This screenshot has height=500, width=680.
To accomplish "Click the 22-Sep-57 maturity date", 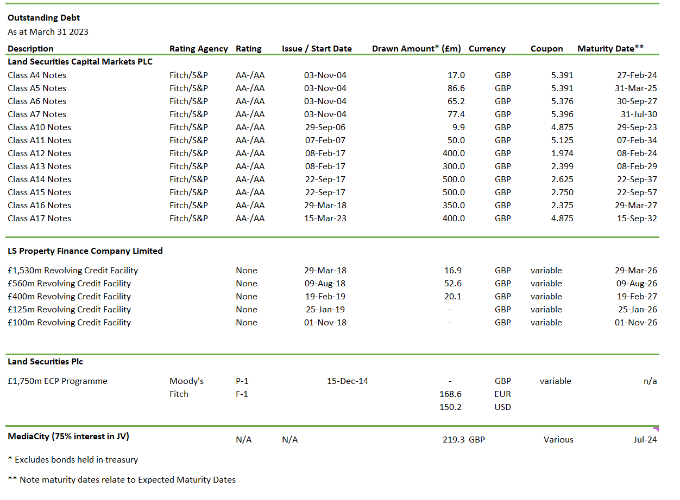I will 636,192.
